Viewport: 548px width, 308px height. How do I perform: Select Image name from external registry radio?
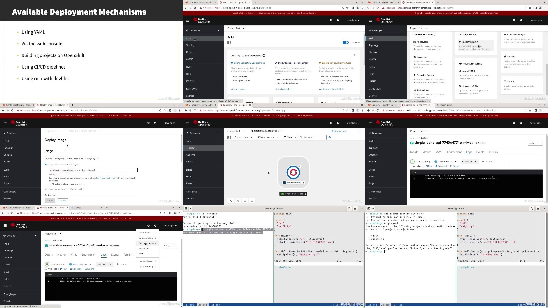46,165
